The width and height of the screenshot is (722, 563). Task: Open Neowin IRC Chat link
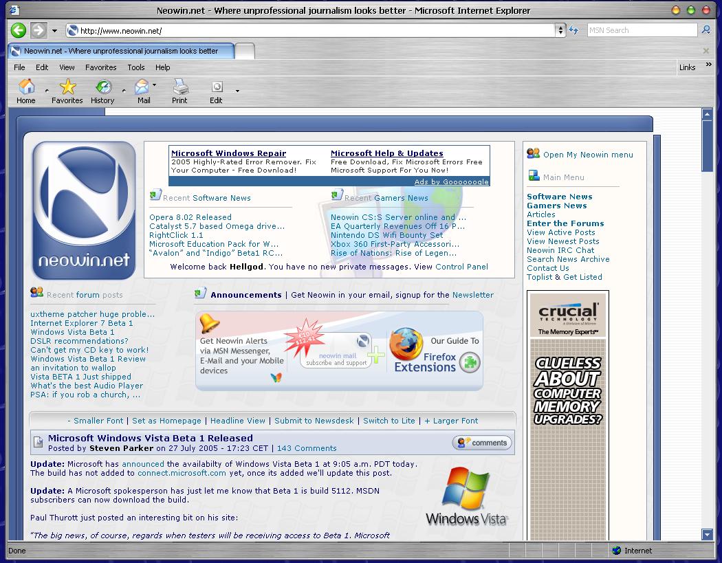[560, 250]
